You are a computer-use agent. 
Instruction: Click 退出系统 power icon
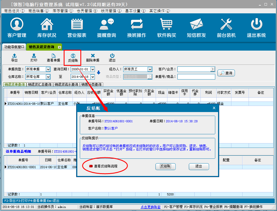(x=256, y=28)
